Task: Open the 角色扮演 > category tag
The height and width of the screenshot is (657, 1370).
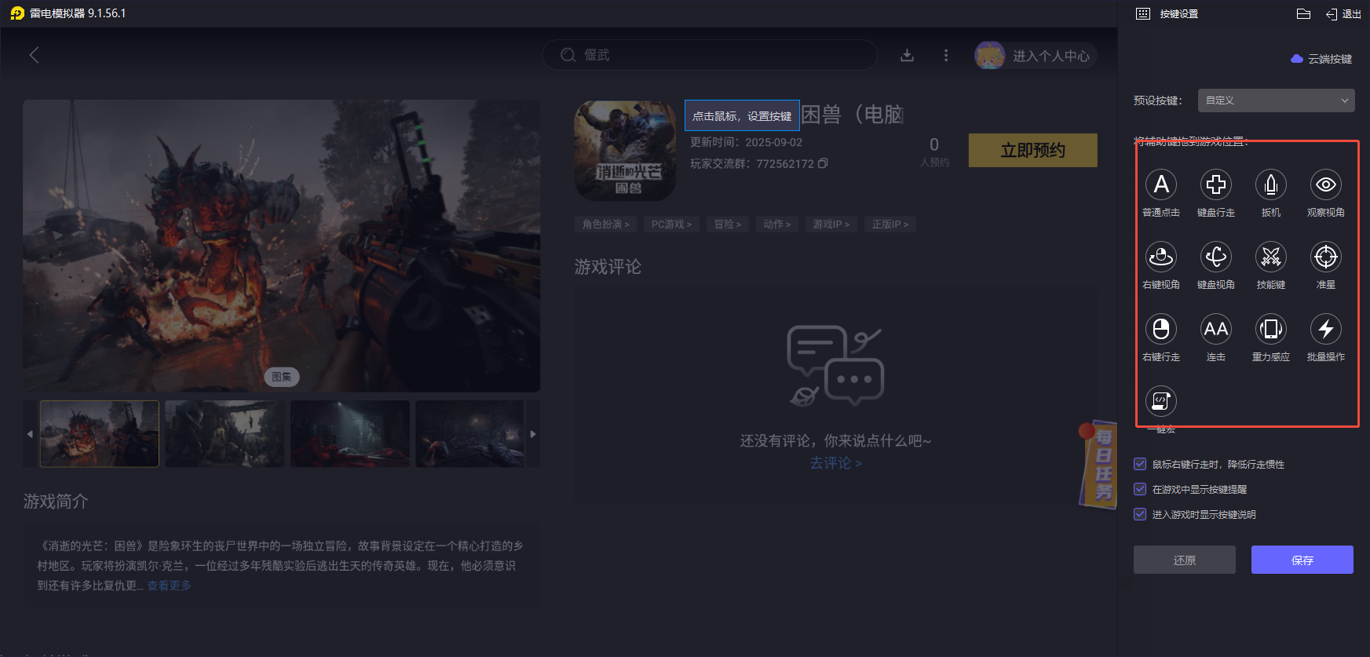Action: click(605, 224)
